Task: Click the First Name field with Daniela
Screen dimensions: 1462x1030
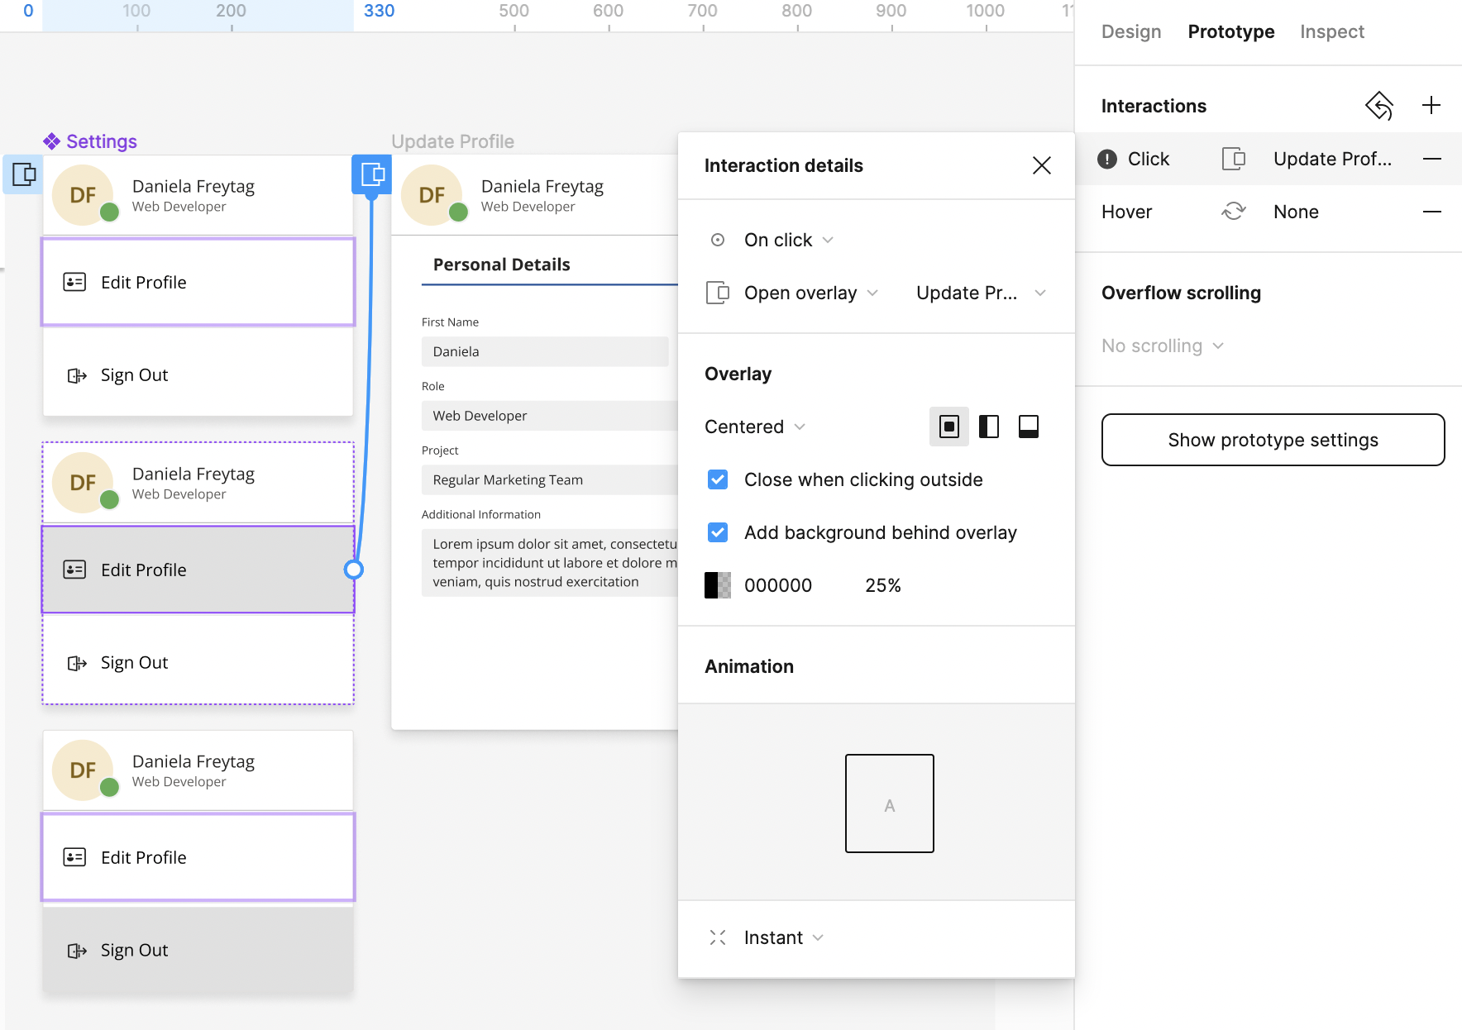Action: pos(545,351)
